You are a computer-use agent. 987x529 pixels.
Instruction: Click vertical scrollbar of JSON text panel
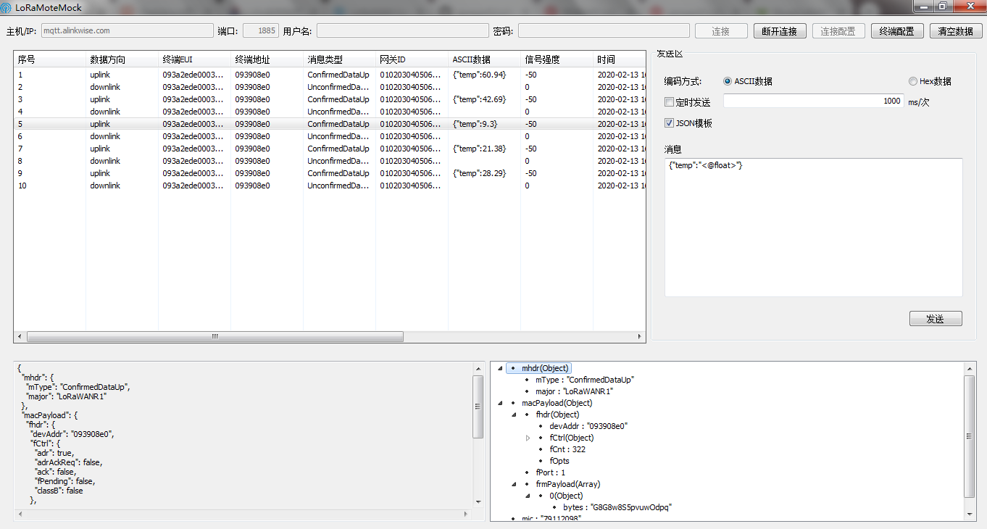coord(478,407)
